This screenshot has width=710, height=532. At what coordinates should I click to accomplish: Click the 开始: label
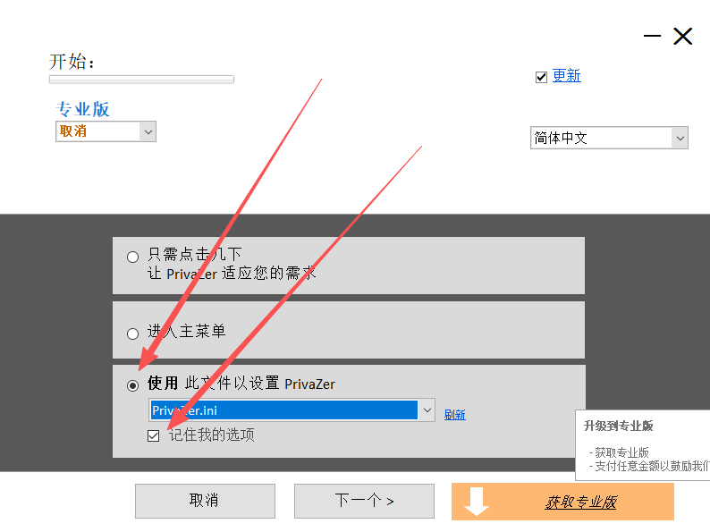click(72, 62)
